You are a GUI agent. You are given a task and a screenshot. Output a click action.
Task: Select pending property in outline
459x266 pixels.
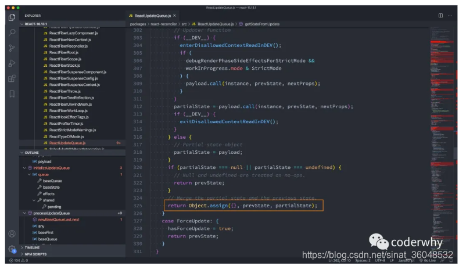click(x=54, y=207)
